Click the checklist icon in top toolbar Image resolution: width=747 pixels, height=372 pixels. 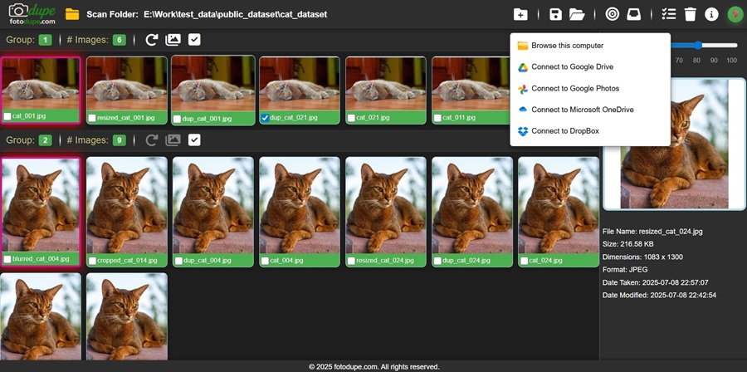point(669,14)
